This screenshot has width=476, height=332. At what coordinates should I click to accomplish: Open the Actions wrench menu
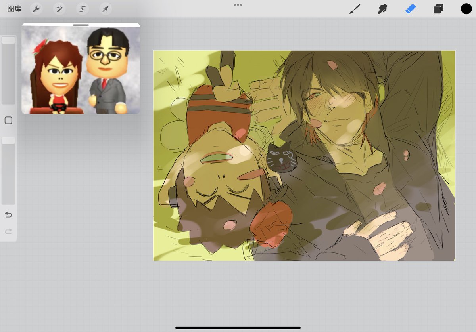pyautogui.click(x=36, y=9)
